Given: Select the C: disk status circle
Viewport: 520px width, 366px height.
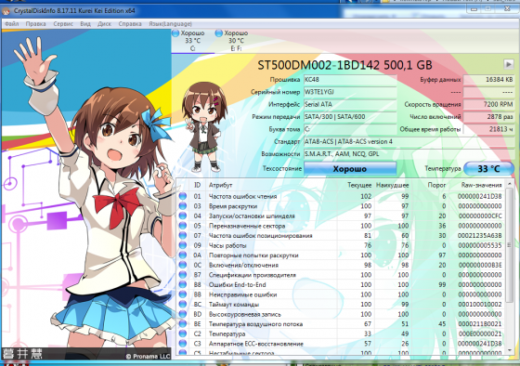Looking at the screenshot, I should pyautogui.click(x=175, y=33).
